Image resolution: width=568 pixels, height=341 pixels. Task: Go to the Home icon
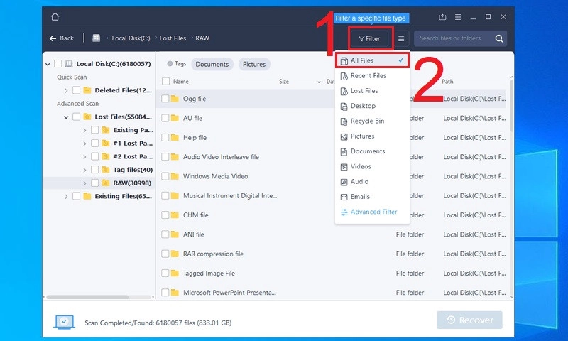(x=55, y=17)
